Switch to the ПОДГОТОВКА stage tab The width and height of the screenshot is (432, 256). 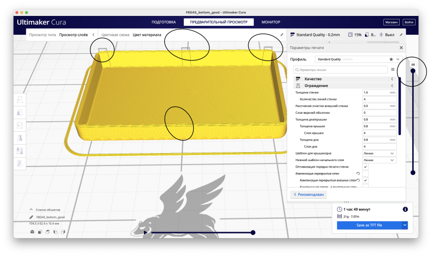[164, 22]
